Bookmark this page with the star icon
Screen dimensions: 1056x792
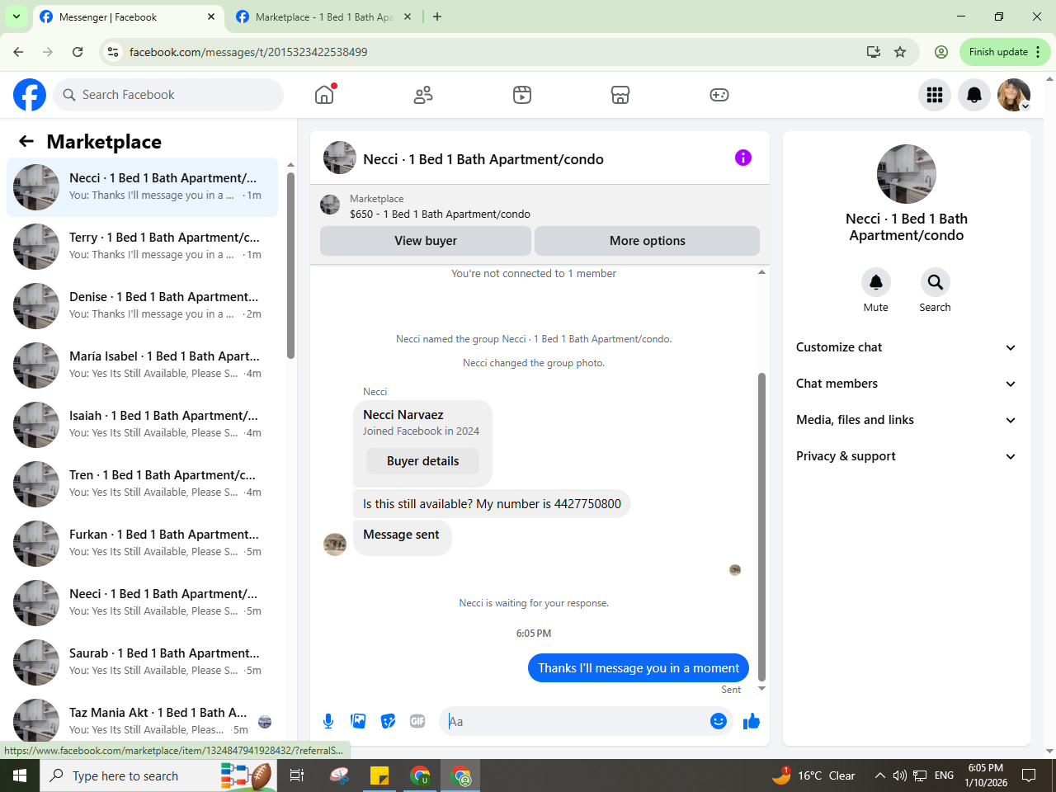pos(900,52)
